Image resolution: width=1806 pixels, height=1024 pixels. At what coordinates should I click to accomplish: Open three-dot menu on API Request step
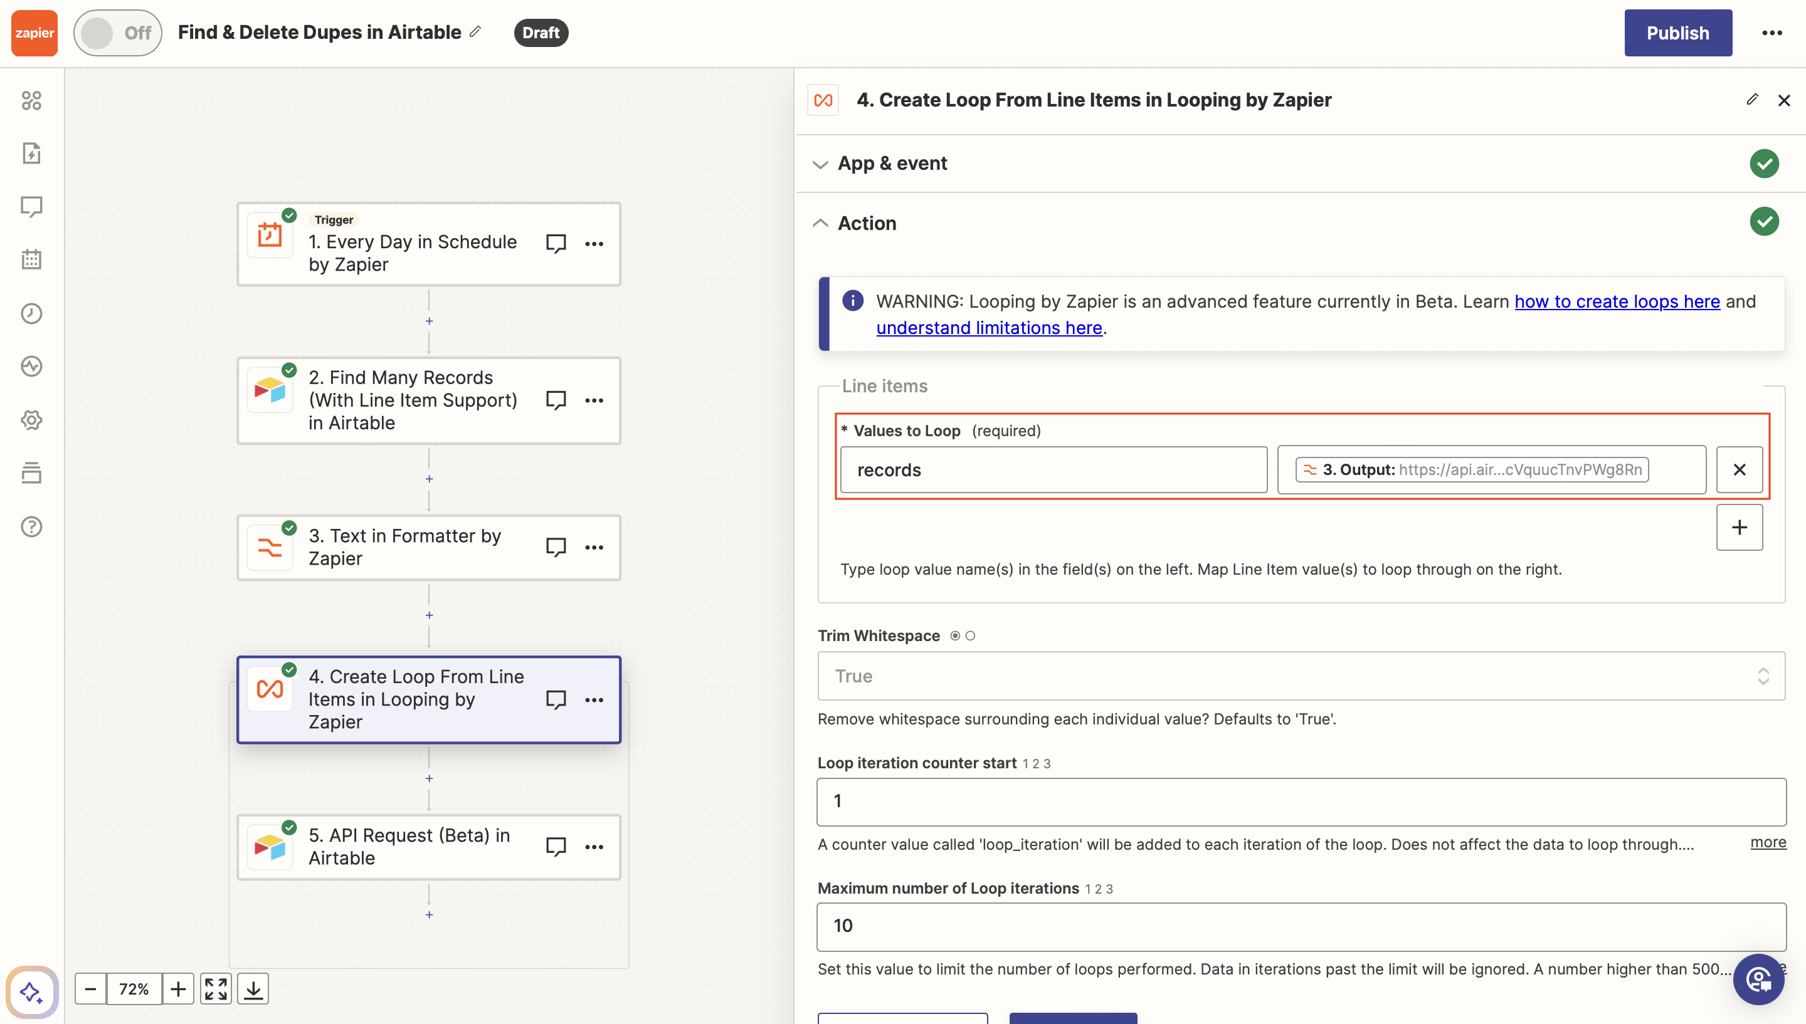(x=594, y=847)
